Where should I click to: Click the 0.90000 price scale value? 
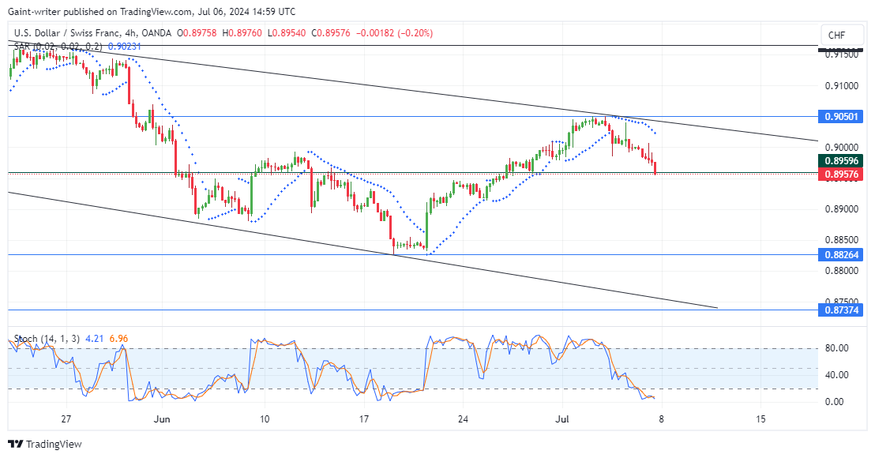842,148
